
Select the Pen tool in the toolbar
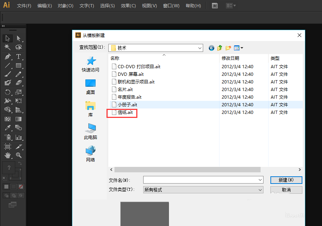point(7,57)
